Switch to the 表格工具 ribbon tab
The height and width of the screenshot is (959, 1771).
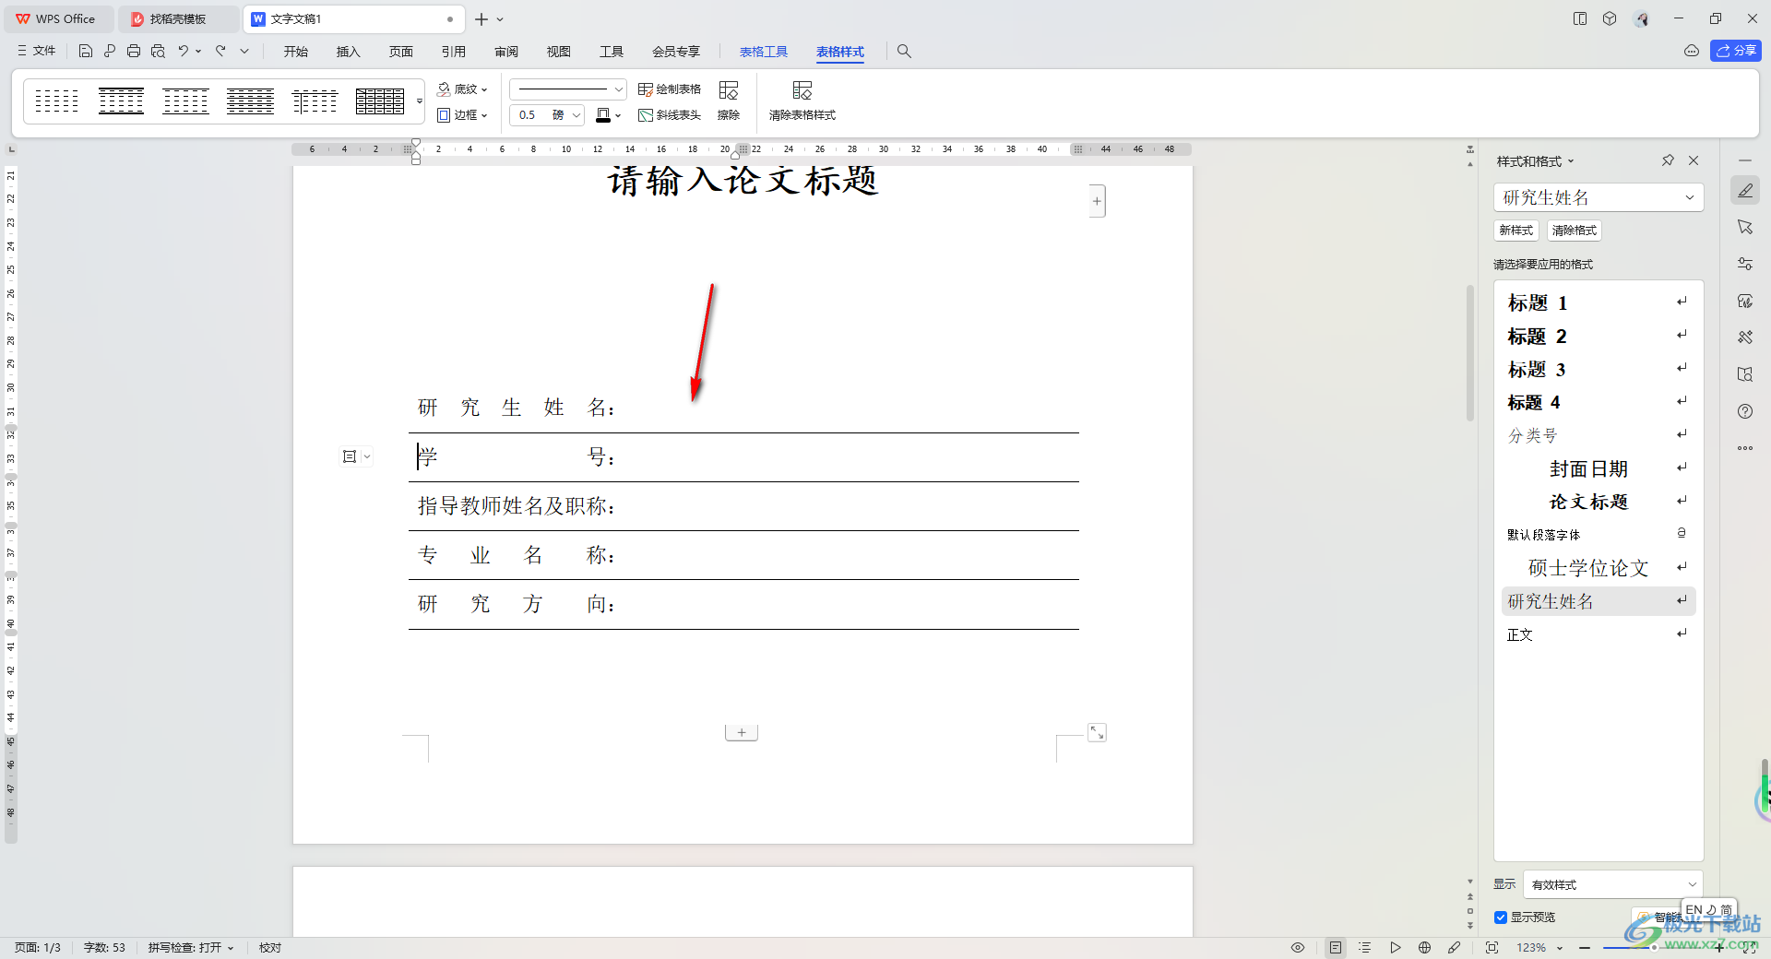tap(764, 52)
